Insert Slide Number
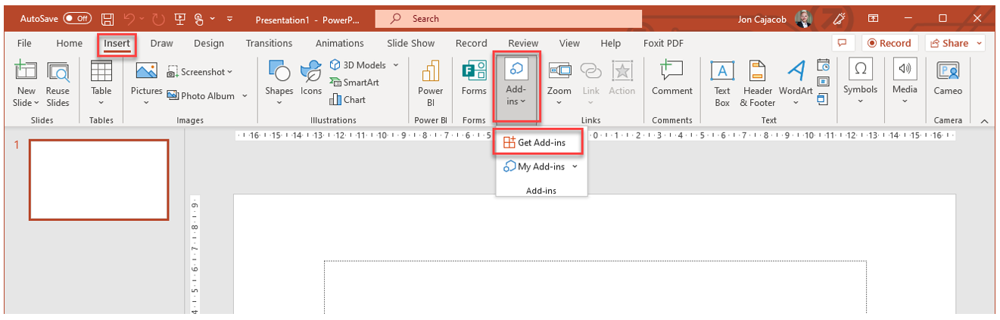This screenshot has width=1000, height=320. pyautogui.click(x=824, y=82)
